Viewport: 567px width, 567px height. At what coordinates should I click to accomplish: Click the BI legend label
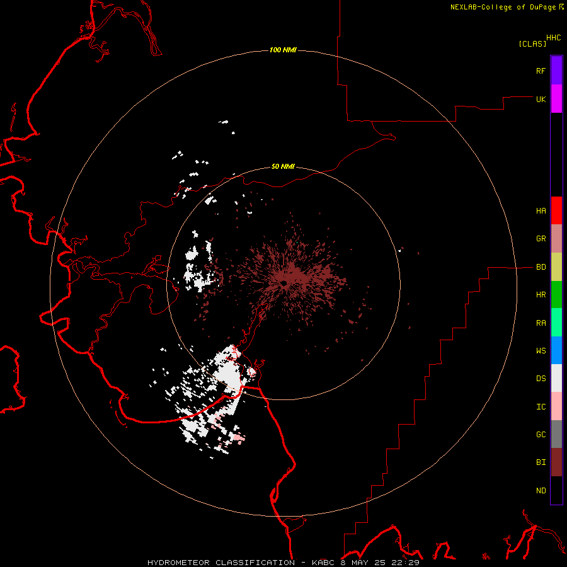(541, 462)
